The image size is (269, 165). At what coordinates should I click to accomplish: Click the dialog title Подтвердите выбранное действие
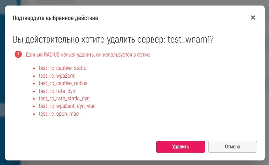(x=55, y=18)
